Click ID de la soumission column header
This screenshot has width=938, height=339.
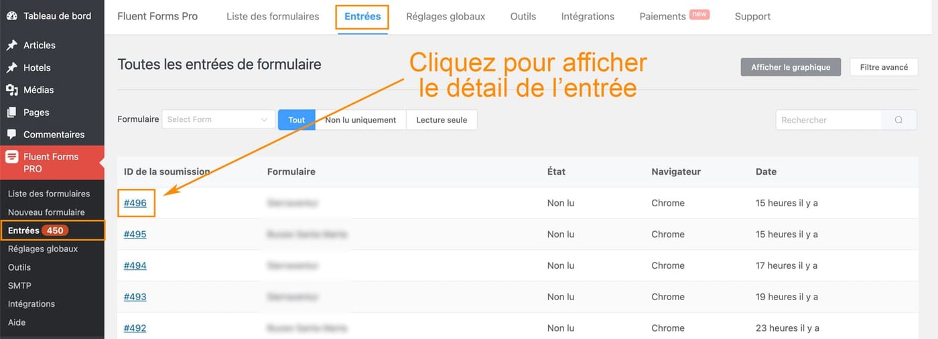(x=167, y=172)
